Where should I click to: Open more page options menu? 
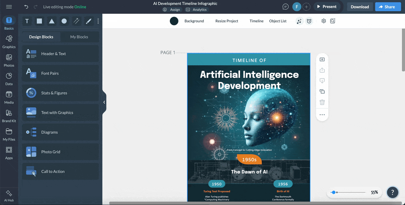(322, 115)
